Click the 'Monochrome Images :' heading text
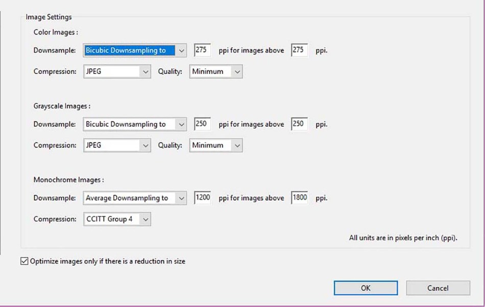 69,180
